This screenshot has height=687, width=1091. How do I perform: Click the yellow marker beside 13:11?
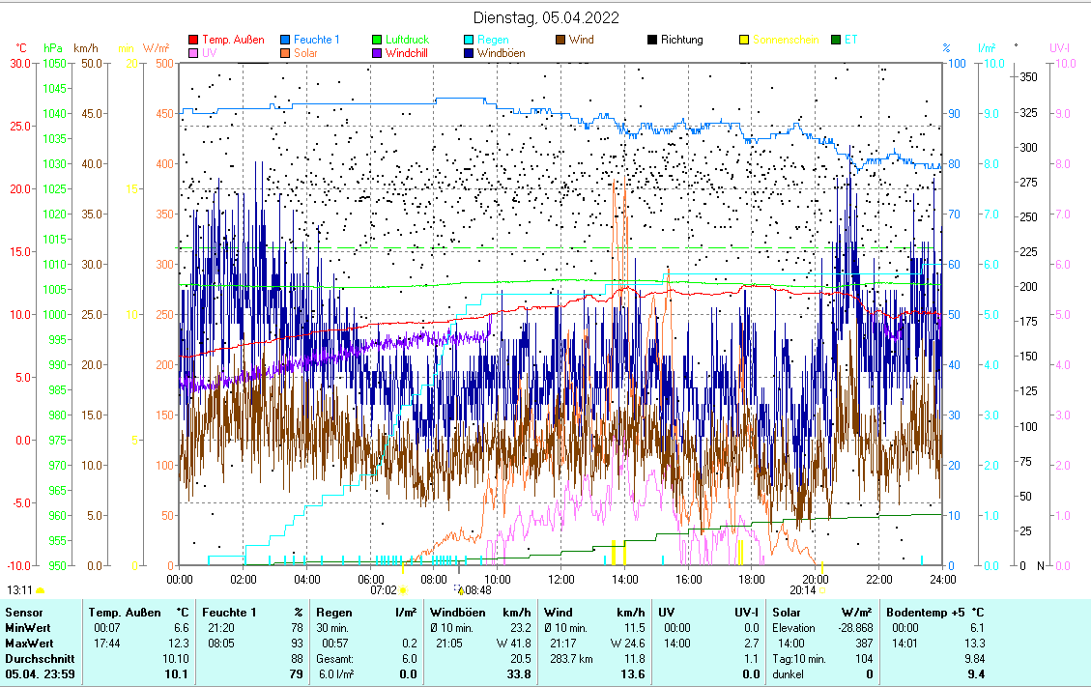(x=41, y=589)
